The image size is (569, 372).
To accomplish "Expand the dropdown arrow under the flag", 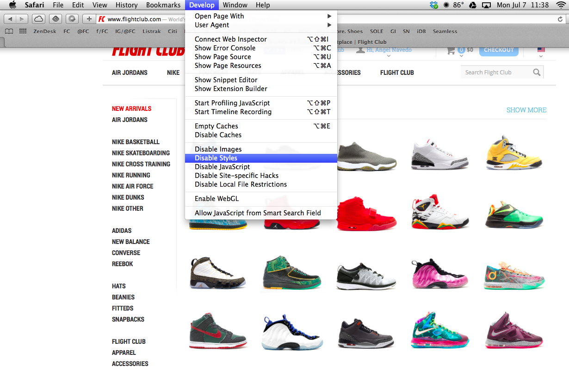I will click(541, 57).
